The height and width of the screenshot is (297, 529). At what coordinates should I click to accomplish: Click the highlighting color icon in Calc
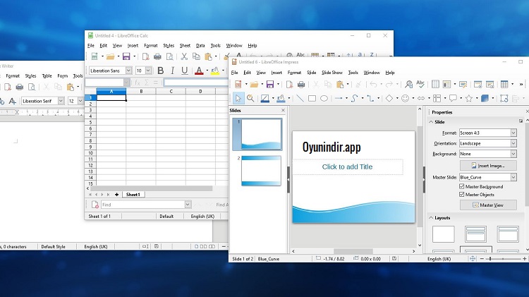(x=215, y=71)
